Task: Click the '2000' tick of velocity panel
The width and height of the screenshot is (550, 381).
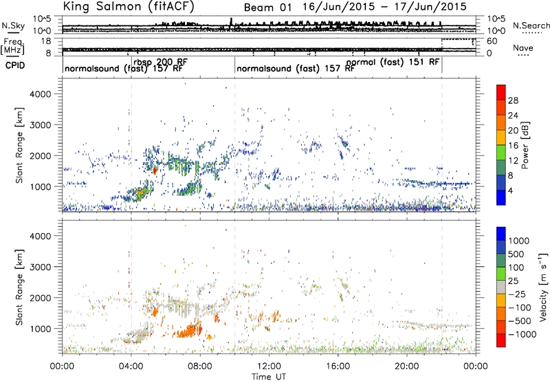Action: 41,298
